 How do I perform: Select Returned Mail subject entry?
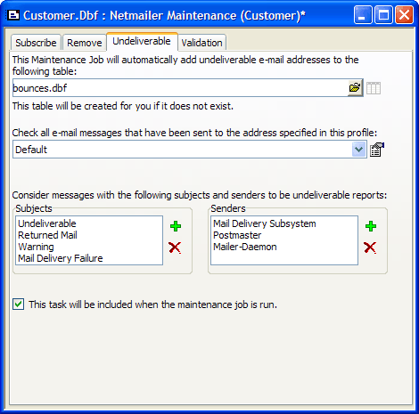(47, 235)
